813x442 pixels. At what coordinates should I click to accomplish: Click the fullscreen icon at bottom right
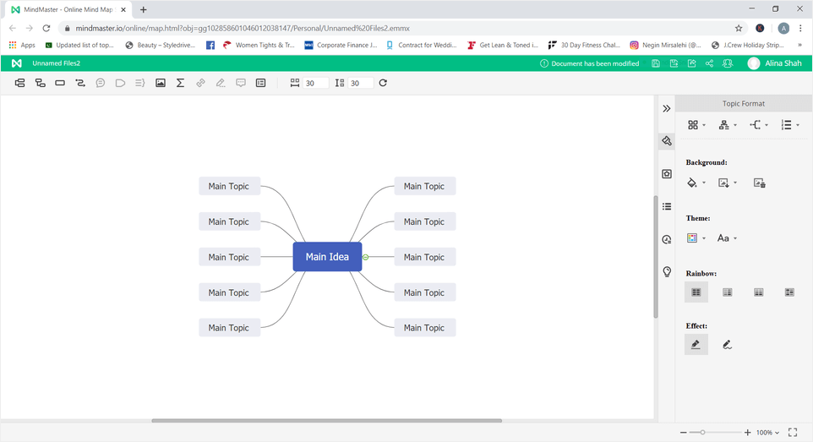pos(793,432)
